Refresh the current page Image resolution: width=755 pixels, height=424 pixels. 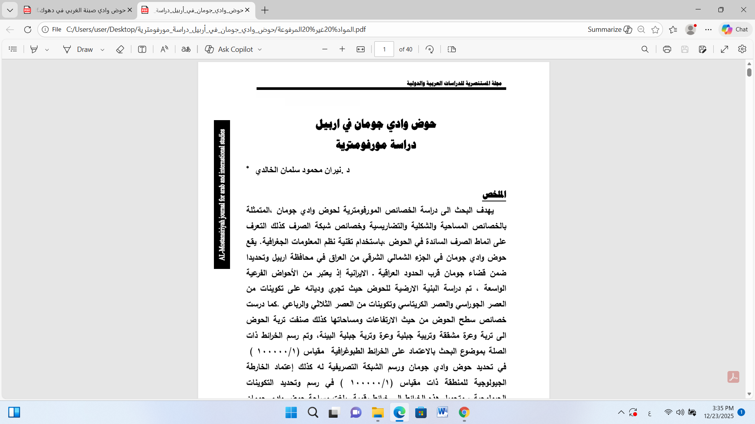point(28,29)
